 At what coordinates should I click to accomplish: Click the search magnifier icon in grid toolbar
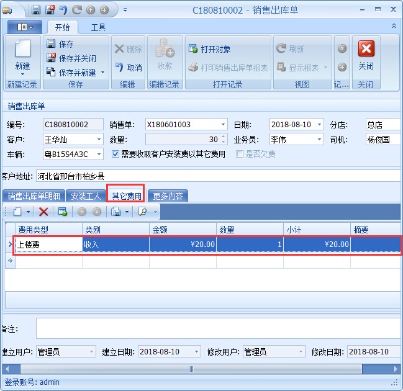143,212
